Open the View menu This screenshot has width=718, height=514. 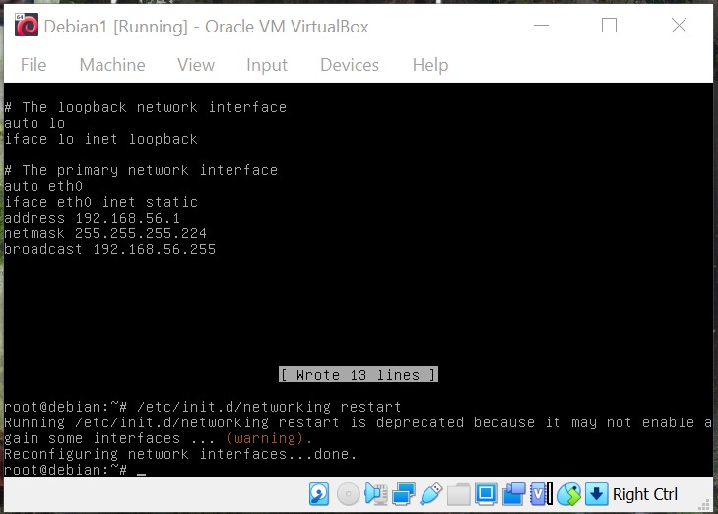coord(196,65)
